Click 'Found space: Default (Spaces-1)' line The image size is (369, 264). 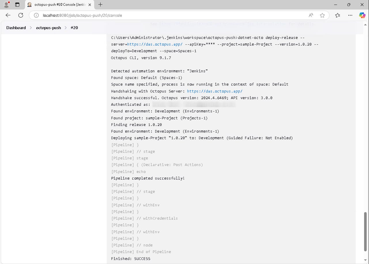(147, 78)
